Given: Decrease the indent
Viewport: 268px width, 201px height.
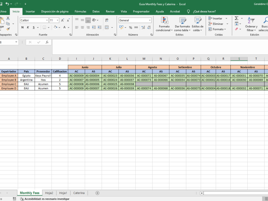Looking at the screenshot, I should point(94,27).
